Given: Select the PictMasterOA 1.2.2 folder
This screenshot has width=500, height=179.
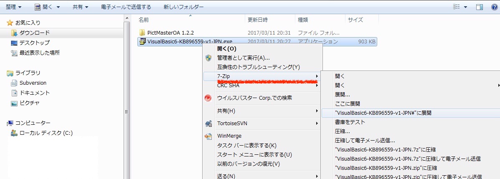Looking at the screenshot, I should pyautogui.click(x=170, y=33).
